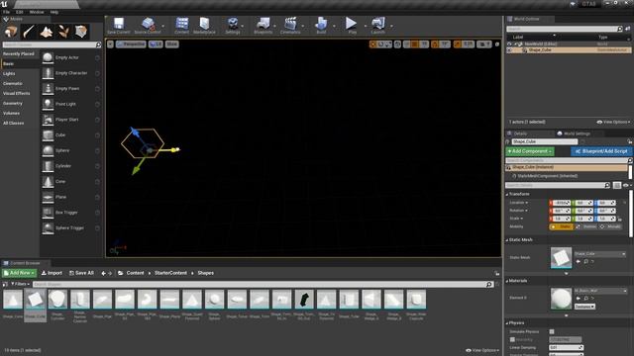Screen dimensions: 634x356
Task: Open viewport options dropdown arrow
Action: [x=110, y=44]
